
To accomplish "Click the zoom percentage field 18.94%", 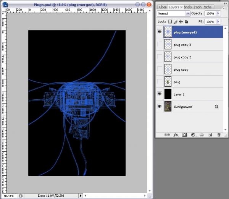I will coord(9,196).
